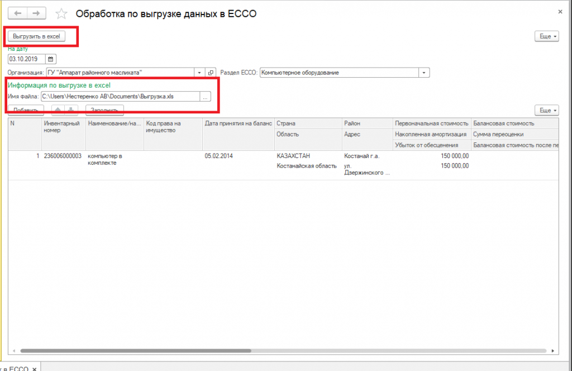Open the upper Еще menu
Image resolution: width=572 pixels, height=371 pixels.
pyautogui.click(x=546, y=36)
